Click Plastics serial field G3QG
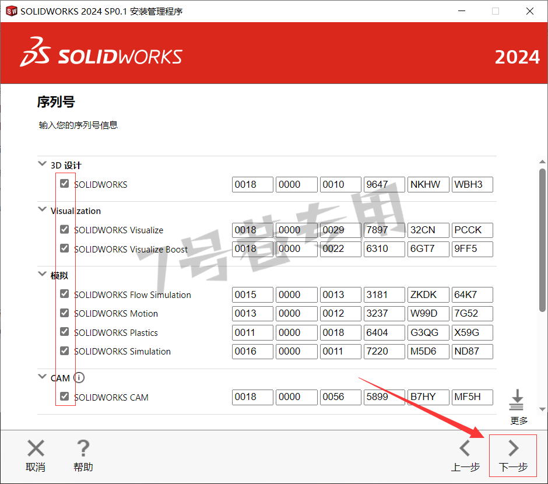548x484 pixels. click(428, 333)
